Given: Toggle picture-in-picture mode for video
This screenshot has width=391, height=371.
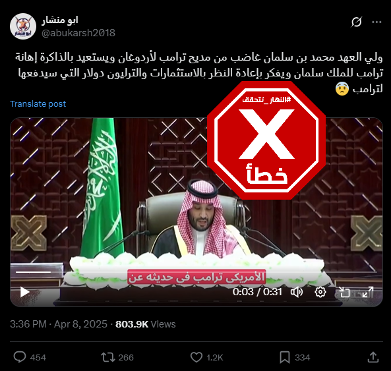Looking at the screenshot, I should [x=344, y=292].
